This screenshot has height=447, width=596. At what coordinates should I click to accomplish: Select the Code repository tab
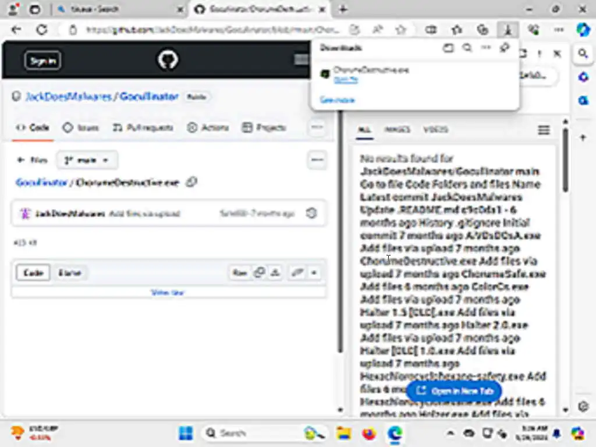point(33,127)
